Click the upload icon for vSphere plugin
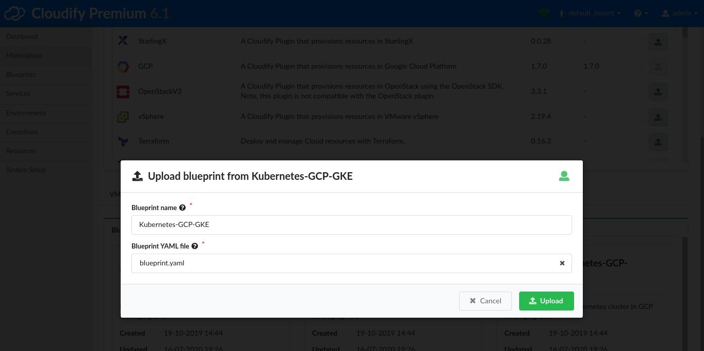Image resolution: width=704 pixels, height=351 pixels. (x=658, y=117)
